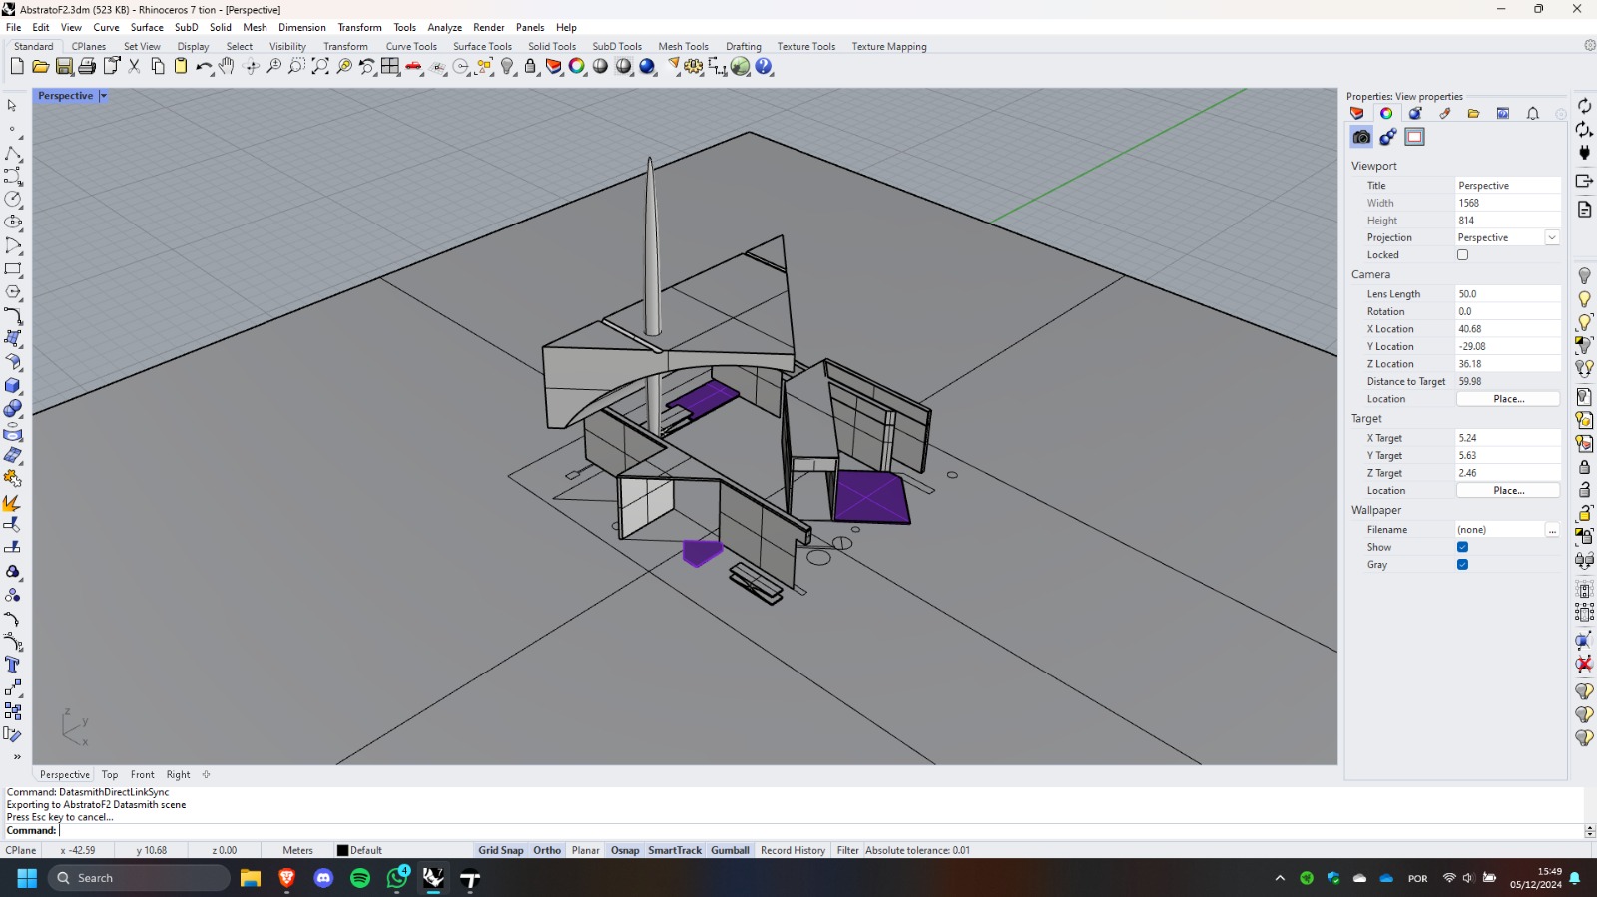Toggle Osnap in status bar
This screenshot has height=897, width=1597.
tap(625, 850)
